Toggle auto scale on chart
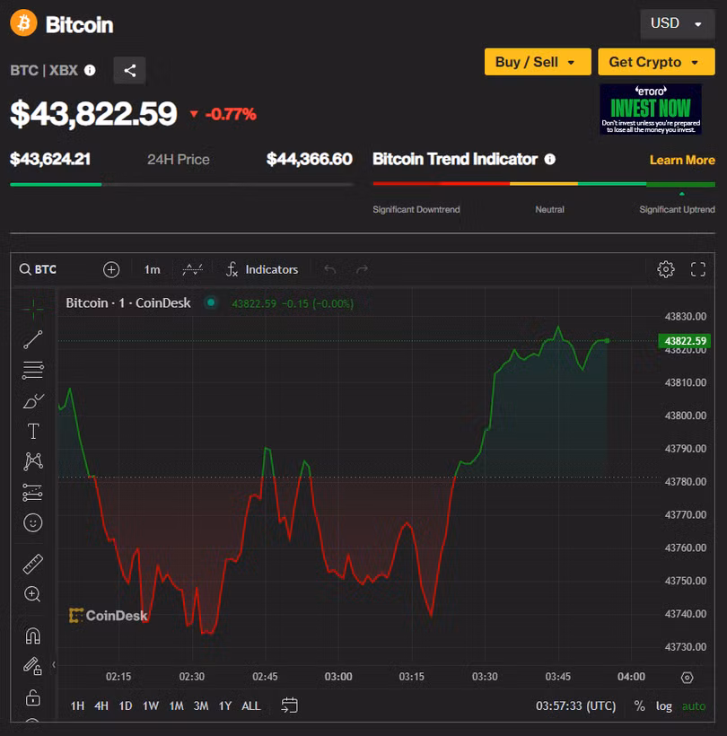This screenshot has width=727, height=736. (694, 705)
